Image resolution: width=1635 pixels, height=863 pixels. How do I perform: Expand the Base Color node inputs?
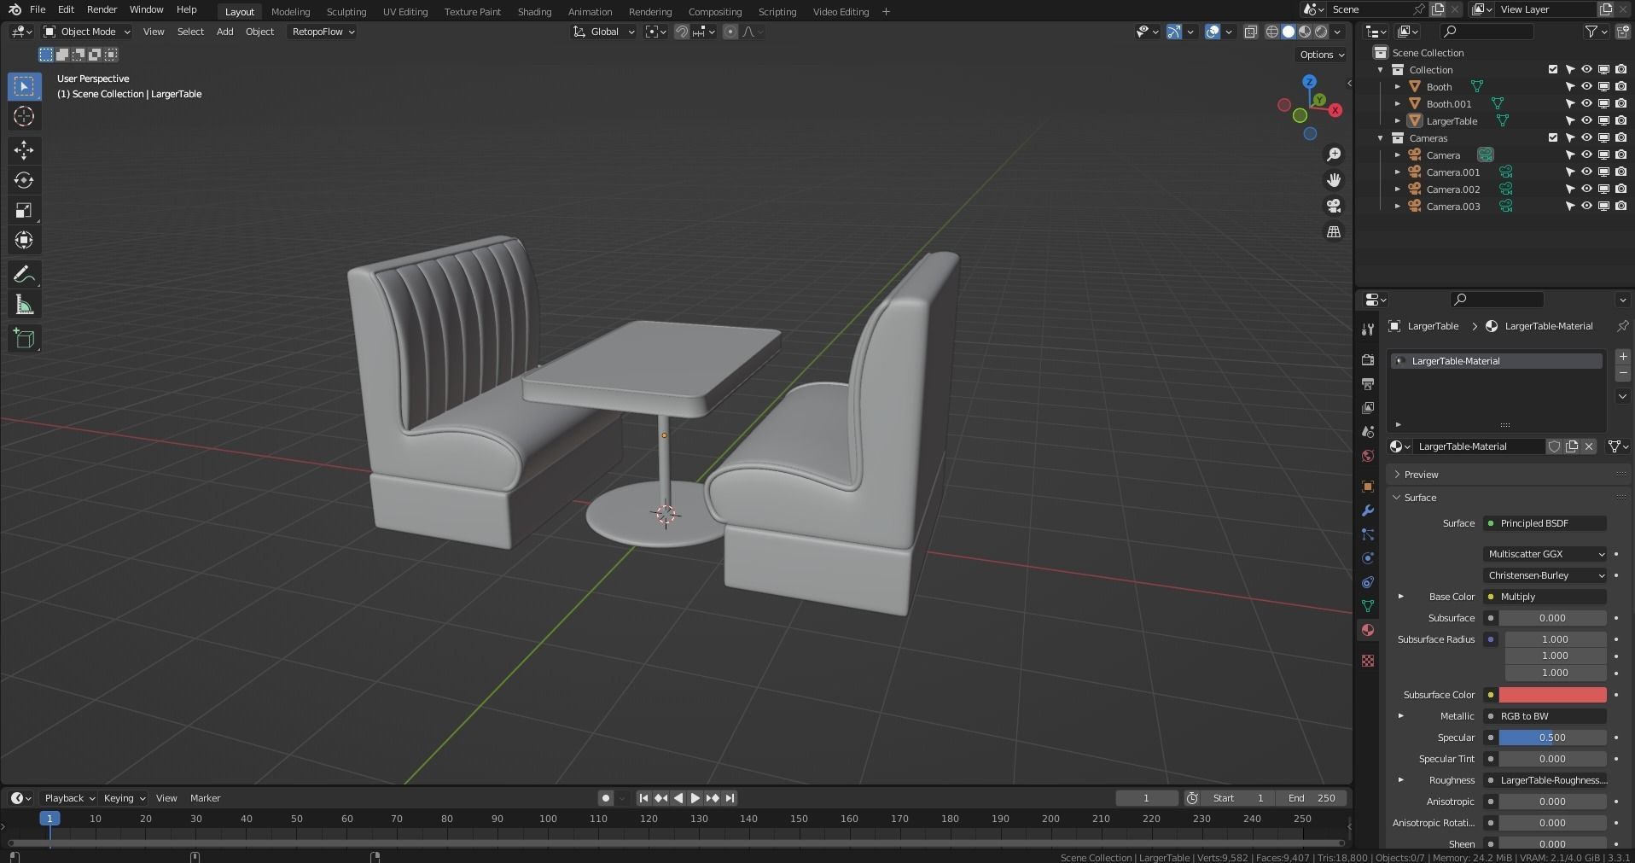click(1401, 597)
